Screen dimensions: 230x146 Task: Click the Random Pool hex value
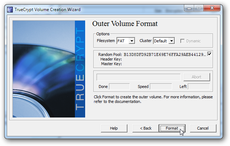[165, 54]
